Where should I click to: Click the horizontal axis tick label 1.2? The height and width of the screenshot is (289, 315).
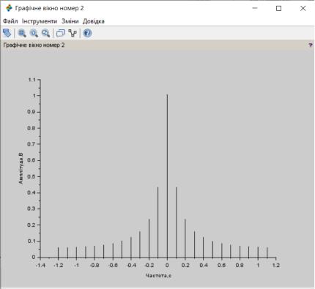[276, 266]
